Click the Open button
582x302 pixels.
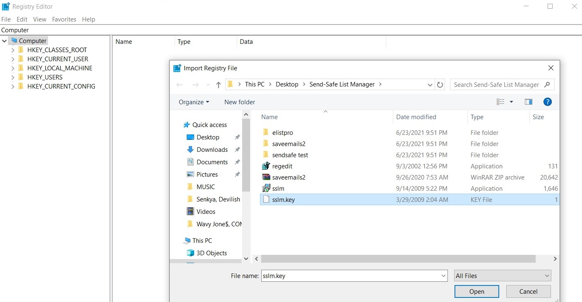point(476,291)
